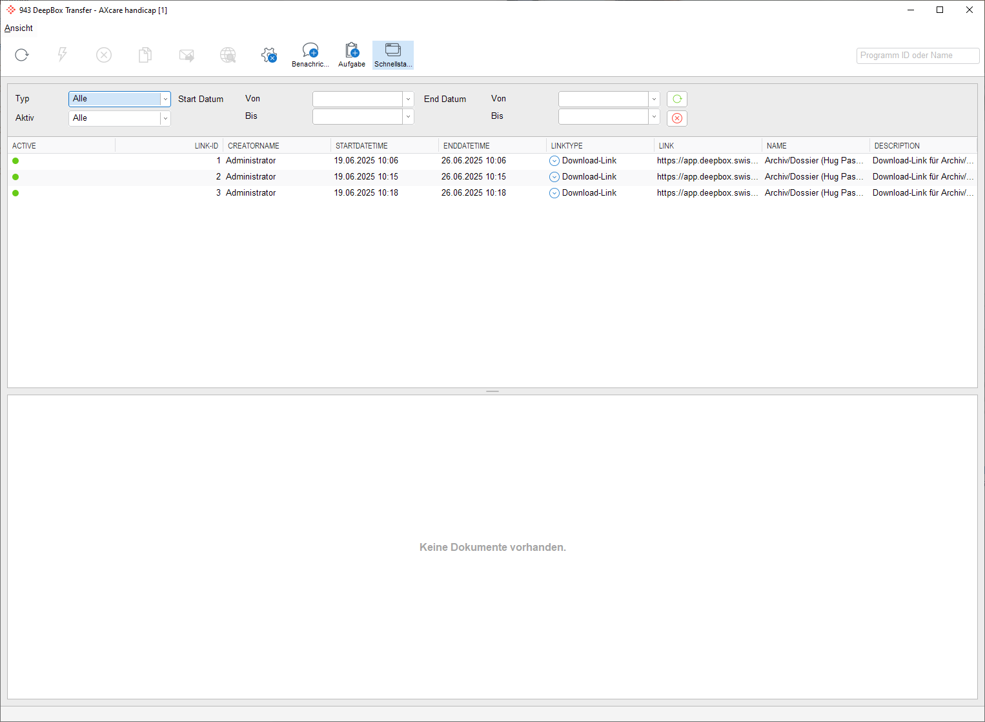Viewport: 985px width, 722px height.
Task: Click the red clear filter button
Action: (676, 118)
